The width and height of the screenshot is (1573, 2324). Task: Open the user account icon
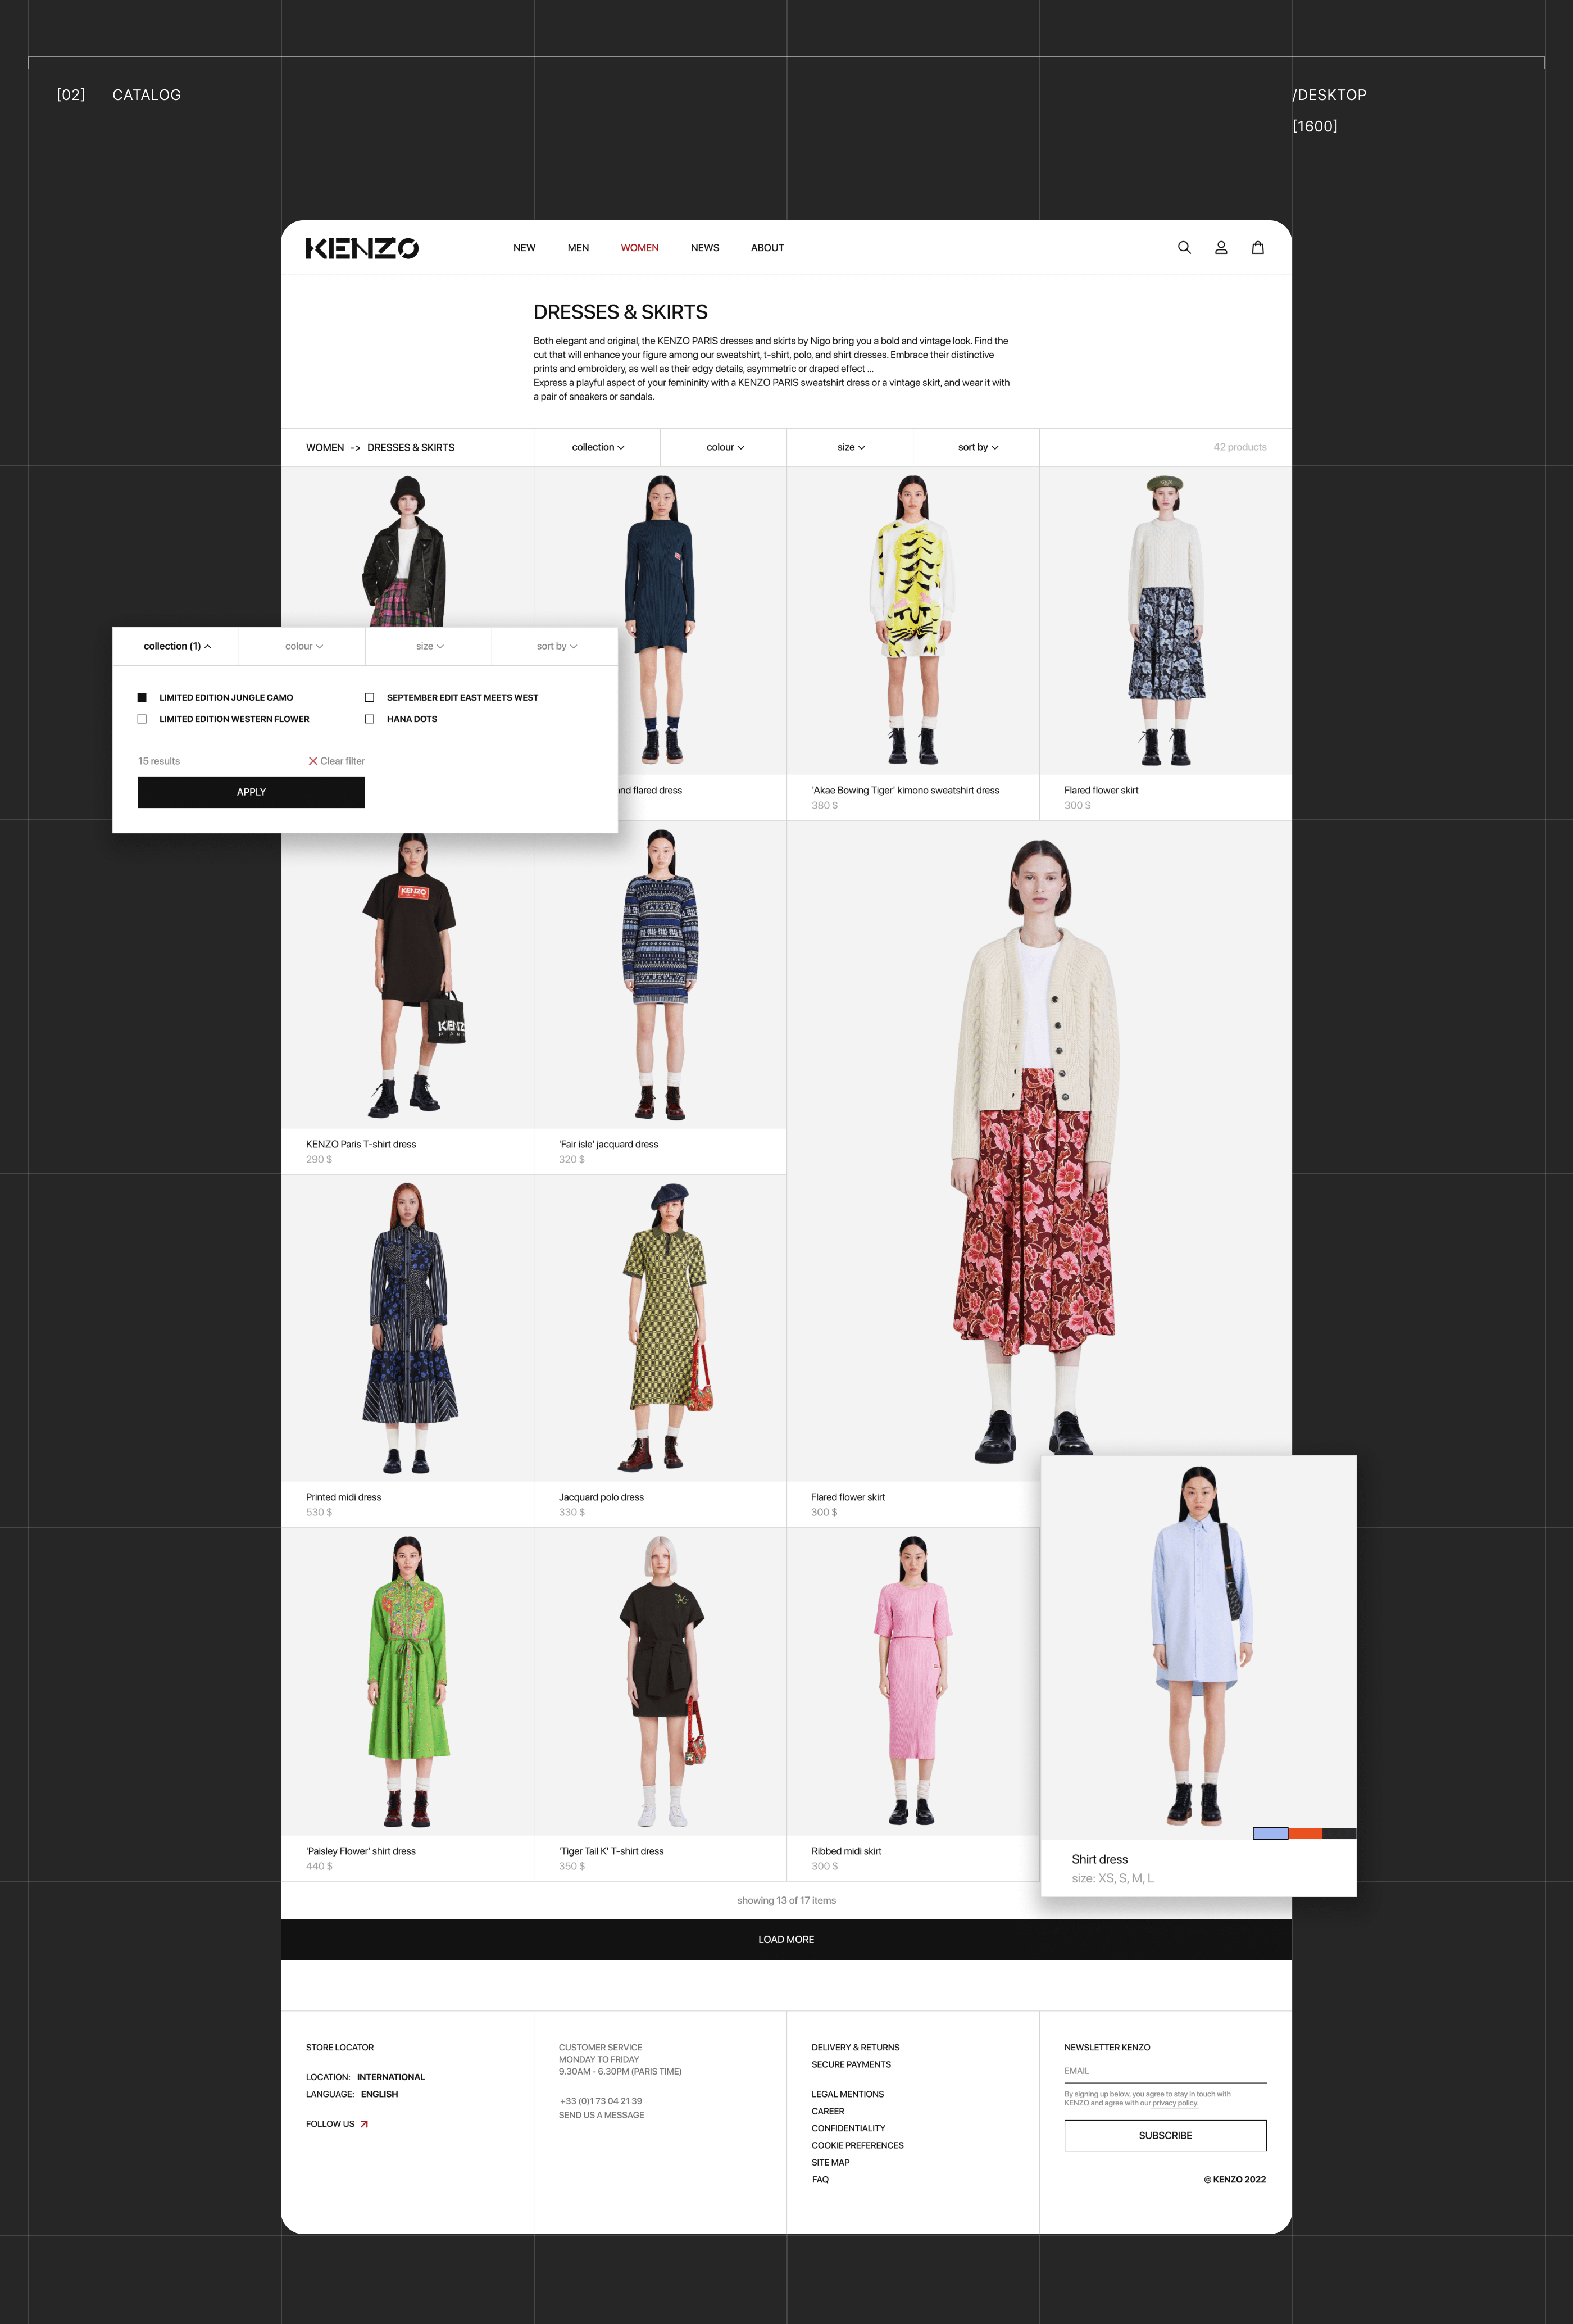pyautogui.click(x=1221, y=248)
